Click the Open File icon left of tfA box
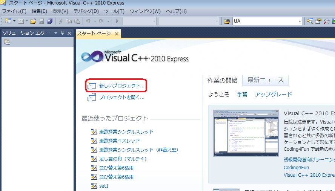The image size is (335, 191). (x=227, y=21)
